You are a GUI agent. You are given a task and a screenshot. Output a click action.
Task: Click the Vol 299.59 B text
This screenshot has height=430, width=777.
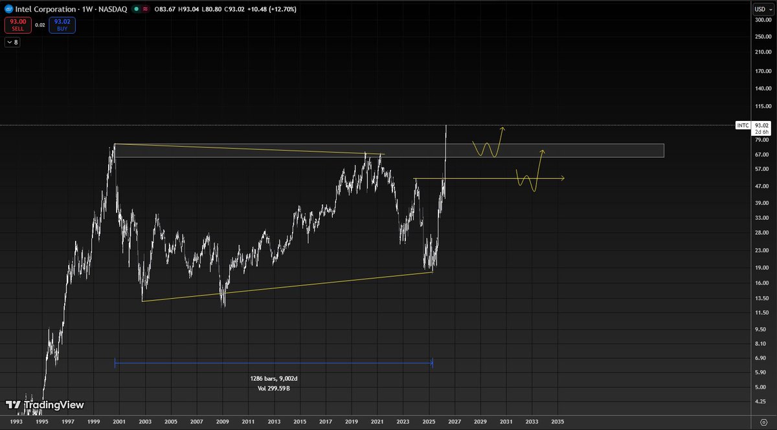pyautogui.click(x=273, y=388)
